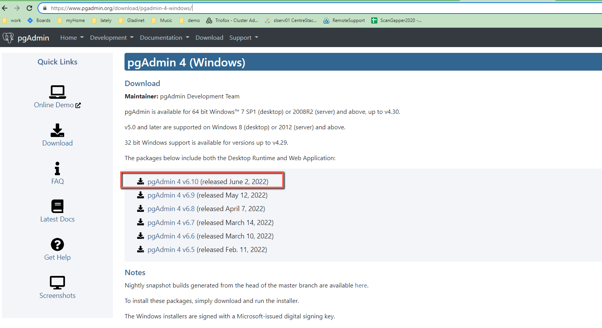Click the 'pgAdmin 4 (Windows)' page heading
The height and width of the screenshot is (328, 602).
(x=186, y=63)
